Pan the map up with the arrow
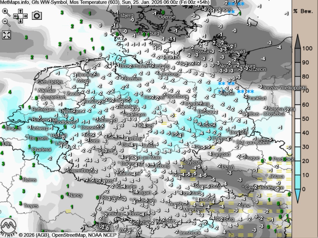 pyautogui.click(x=20, y=11)
